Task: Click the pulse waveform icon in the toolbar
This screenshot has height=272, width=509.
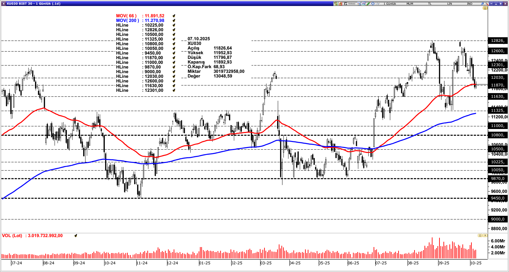Action: 378,4
